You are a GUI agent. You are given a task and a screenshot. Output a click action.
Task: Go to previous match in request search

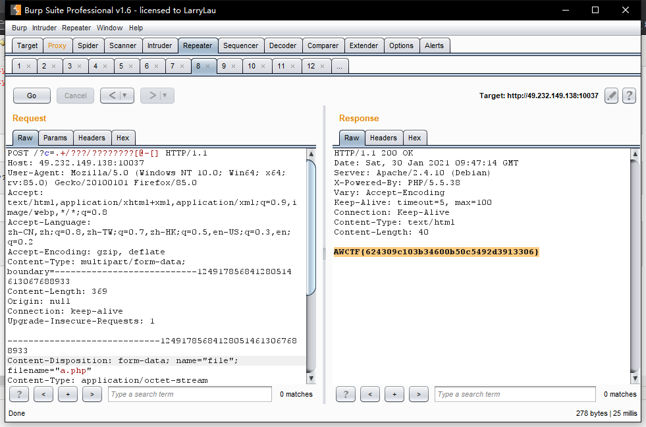(43, 394)
